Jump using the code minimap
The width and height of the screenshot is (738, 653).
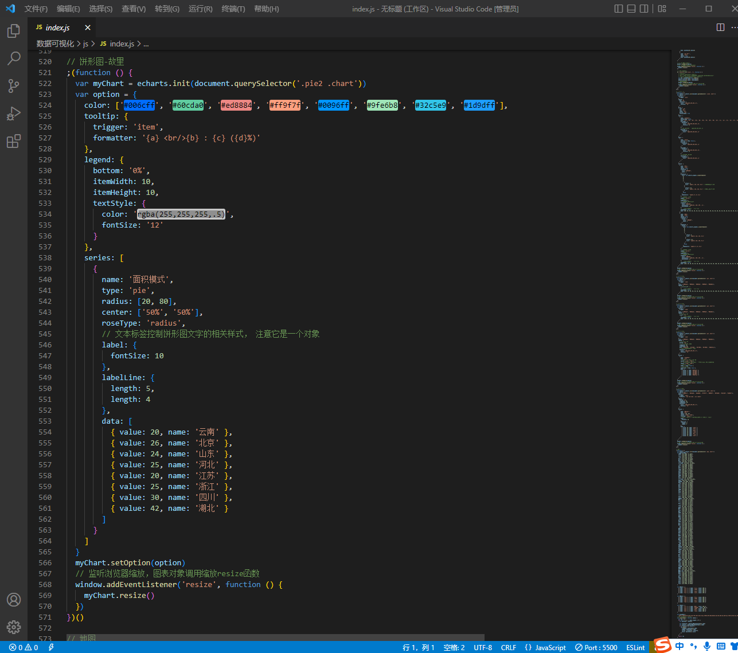[704, 344]
